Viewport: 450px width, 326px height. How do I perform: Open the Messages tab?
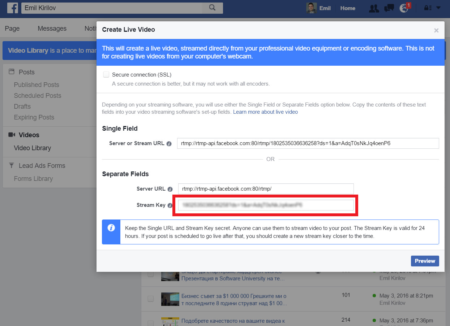[x=52, y=29]
